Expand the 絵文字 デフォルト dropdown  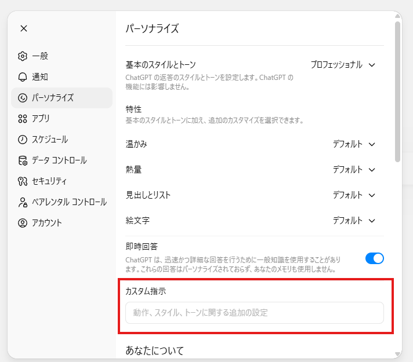click(x=354, y=221)
